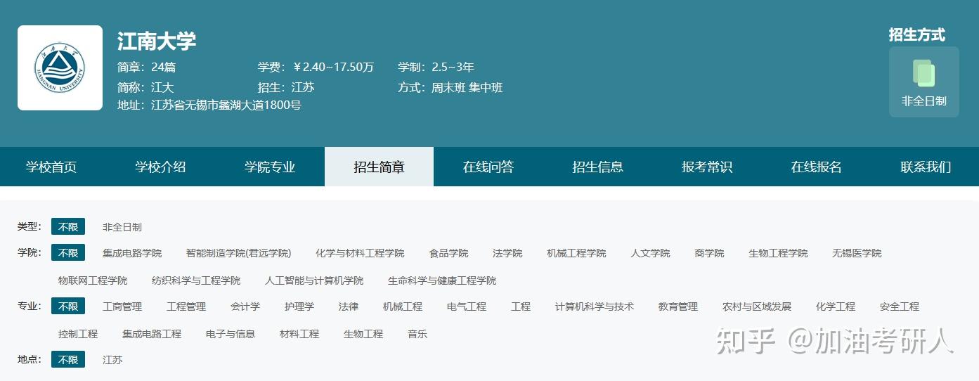
Task: Choose the 会计学 major filter
Action: coord(245,306)
